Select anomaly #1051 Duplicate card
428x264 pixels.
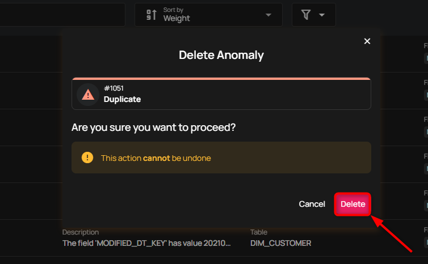pyautogui.click(x=221, y=93)
